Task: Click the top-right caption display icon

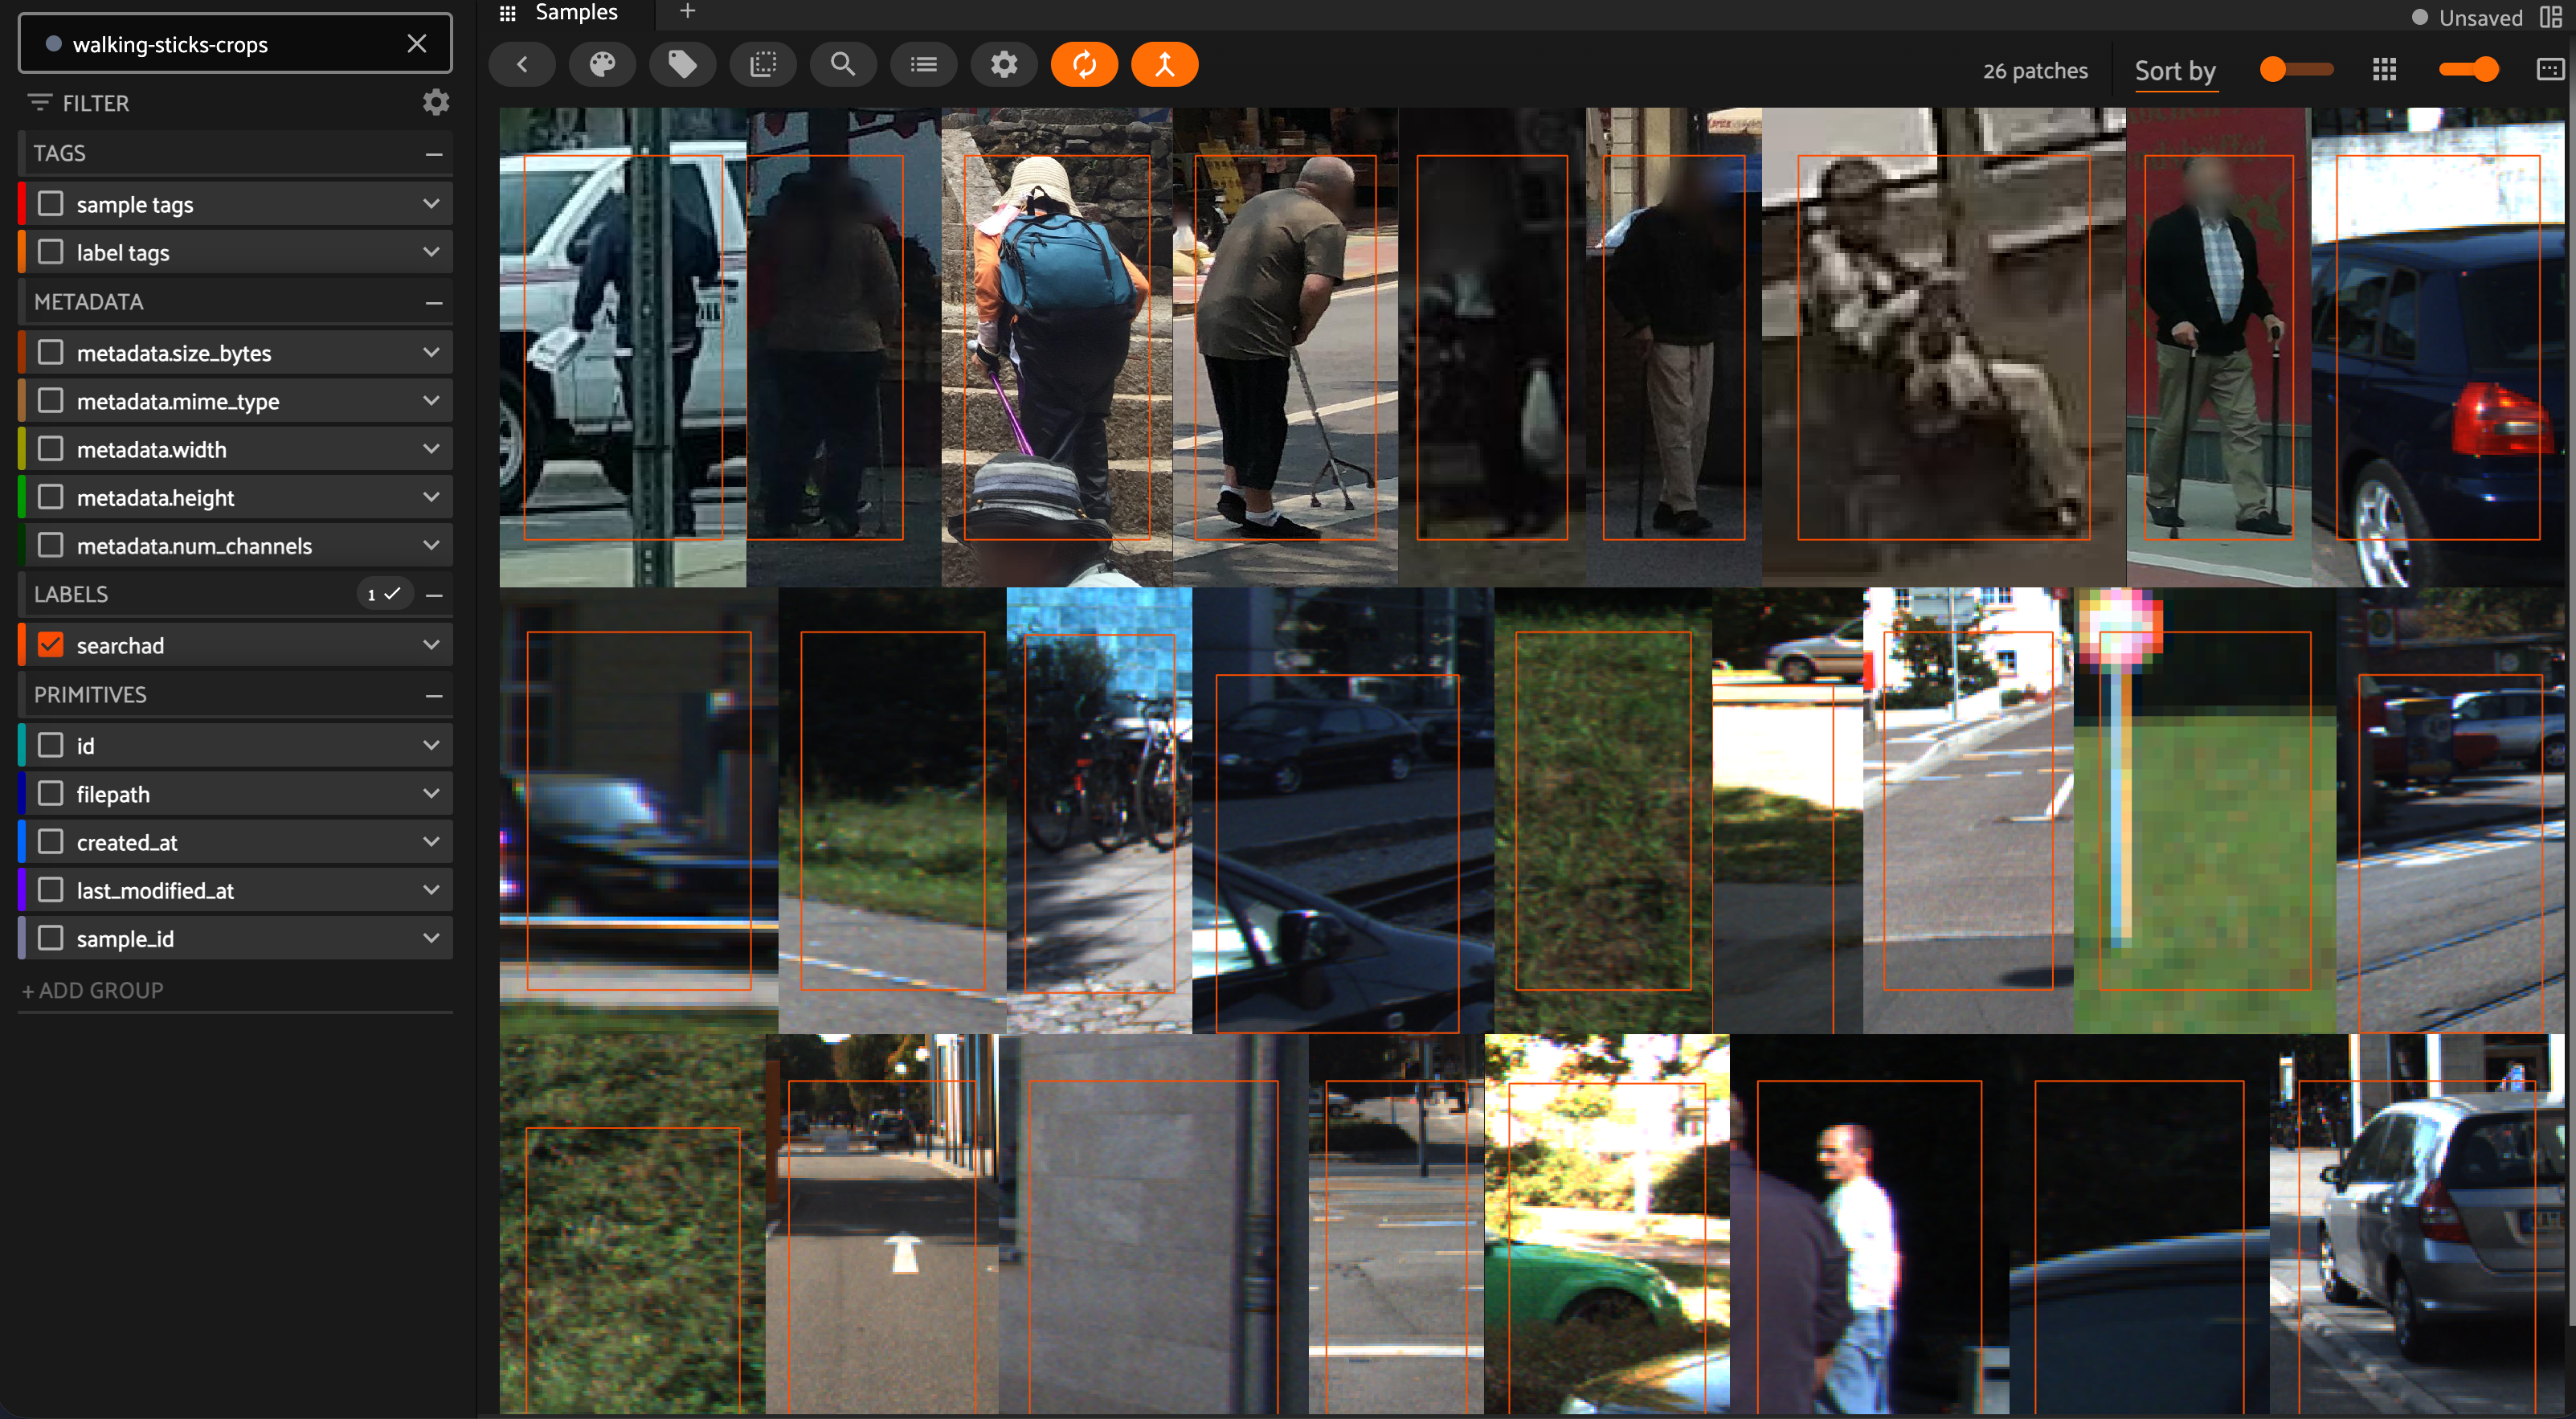Action: tap(2550, 69)
